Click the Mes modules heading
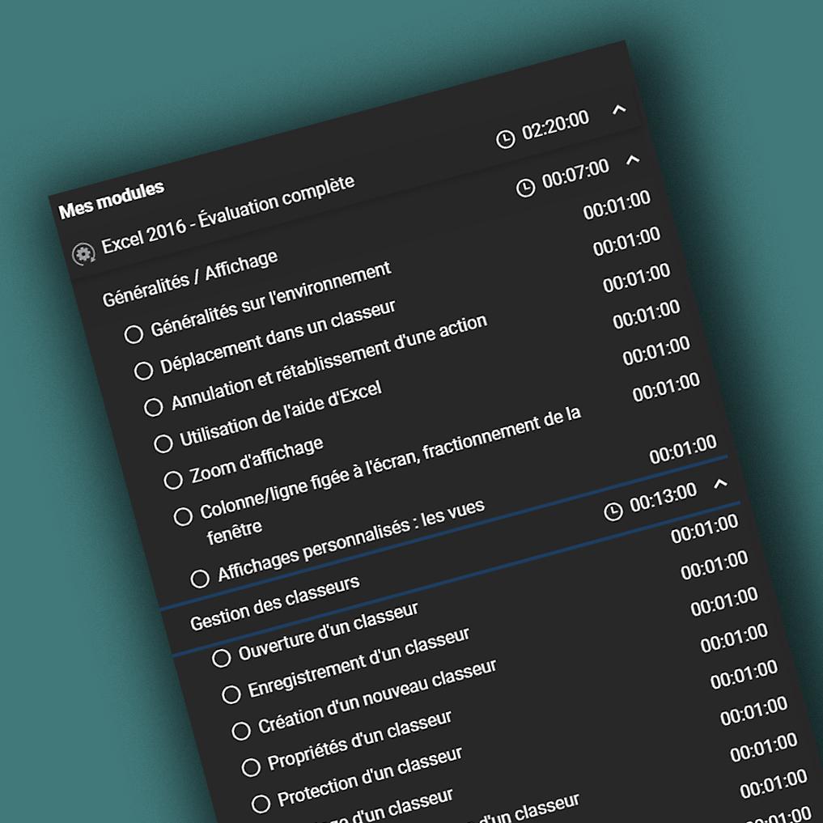The image size is (823, 823). 112,199
